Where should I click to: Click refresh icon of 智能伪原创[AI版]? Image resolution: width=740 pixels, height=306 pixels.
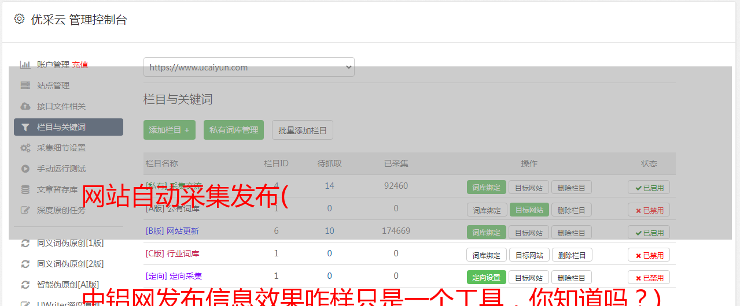[25, 285]
